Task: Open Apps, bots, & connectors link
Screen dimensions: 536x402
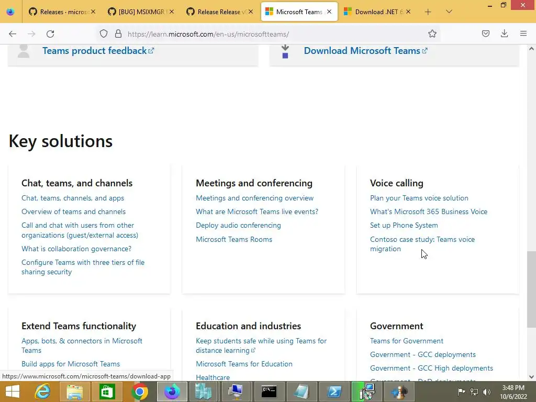Action: (x=82, y=345)
